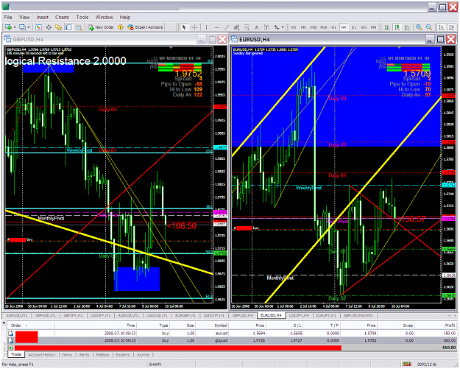Image resolution: width=460 pixels, height=369 pixels.
Task: Switch to W1 timeframe
Action: (364, 27)
